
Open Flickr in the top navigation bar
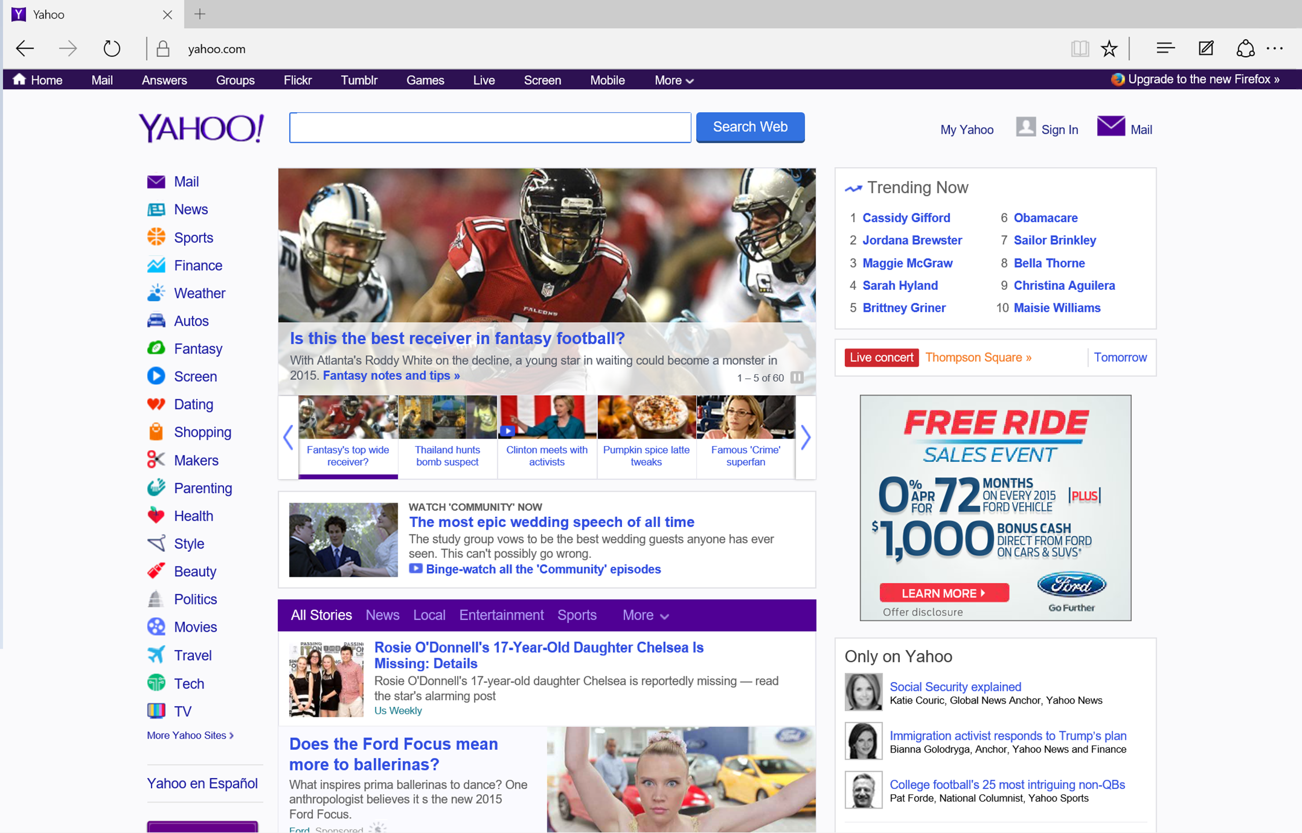[297, 80]
